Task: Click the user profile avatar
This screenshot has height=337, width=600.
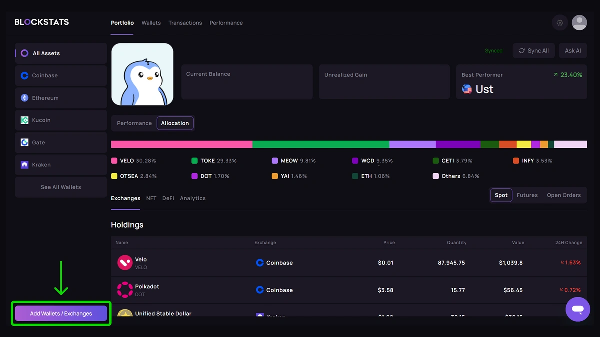Action: (579, 23)
